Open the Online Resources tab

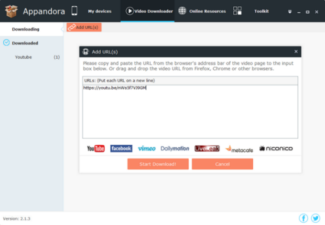(207, 11)
